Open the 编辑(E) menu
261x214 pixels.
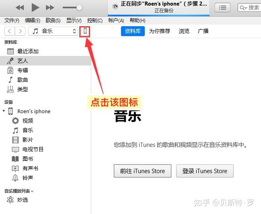point(33,21)
